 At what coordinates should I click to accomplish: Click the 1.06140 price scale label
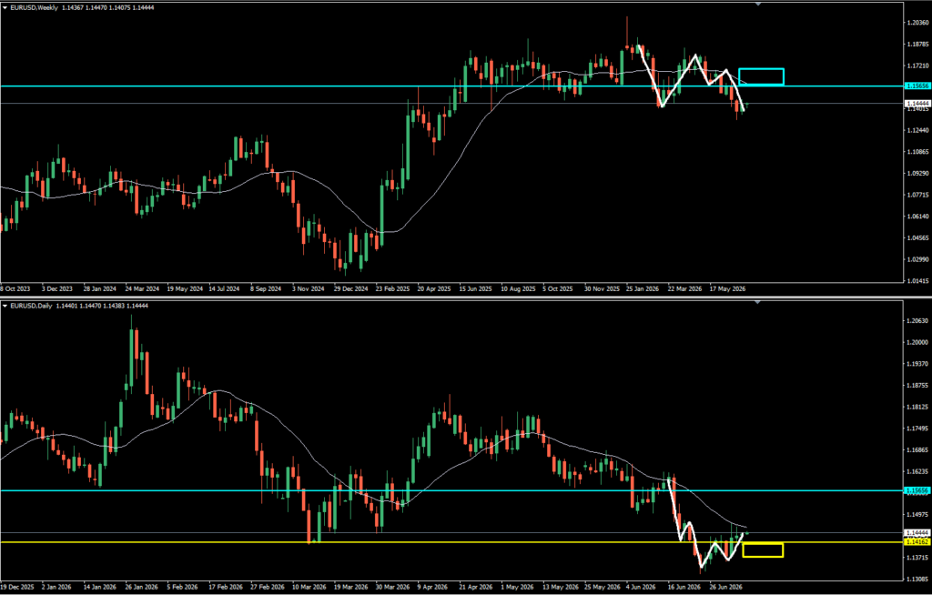coord(917,217)
